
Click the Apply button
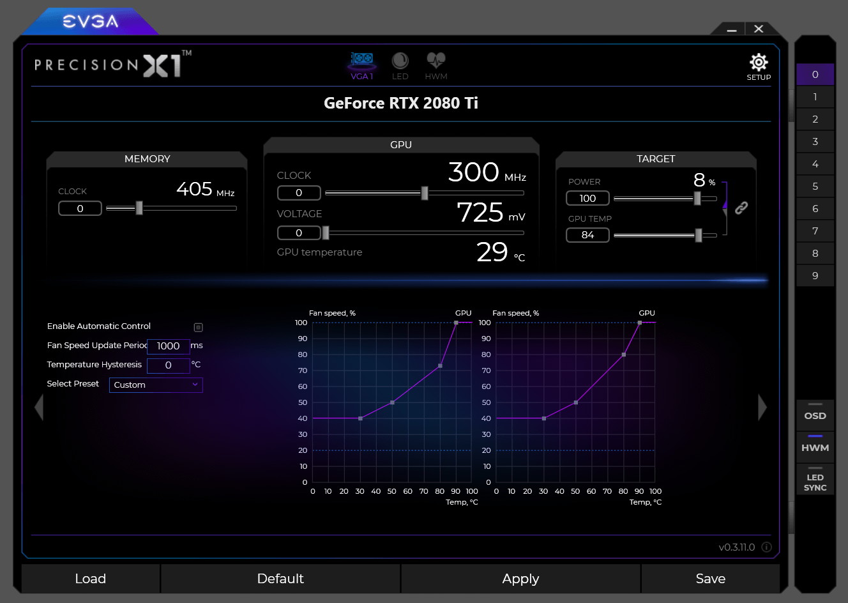[x=520, y=579]
